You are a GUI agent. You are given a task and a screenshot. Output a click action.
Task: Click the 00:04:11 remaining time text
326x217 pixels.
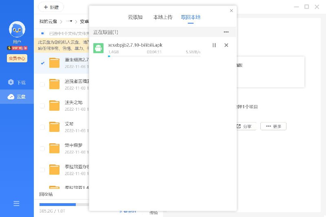tap(154, 52)
